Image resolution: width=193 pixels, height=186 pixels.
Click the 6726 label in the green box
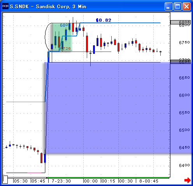tap(65, 48)
